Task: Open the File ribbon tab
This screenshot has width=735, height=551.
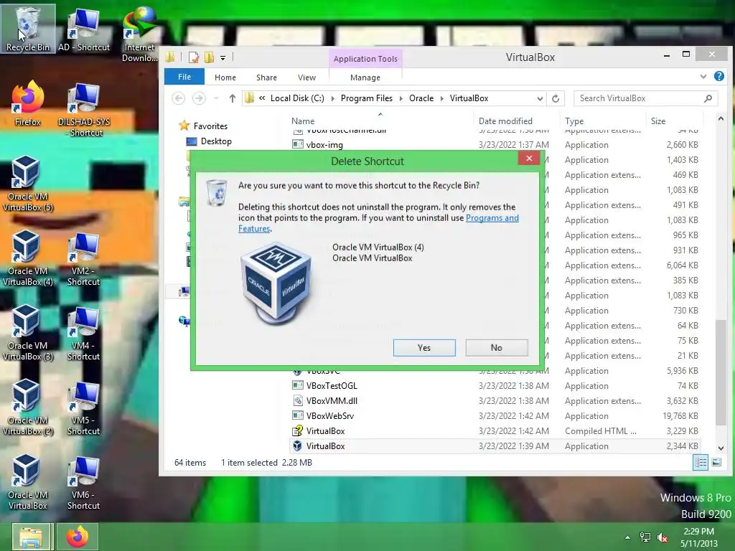Action: tap(184, 77)
